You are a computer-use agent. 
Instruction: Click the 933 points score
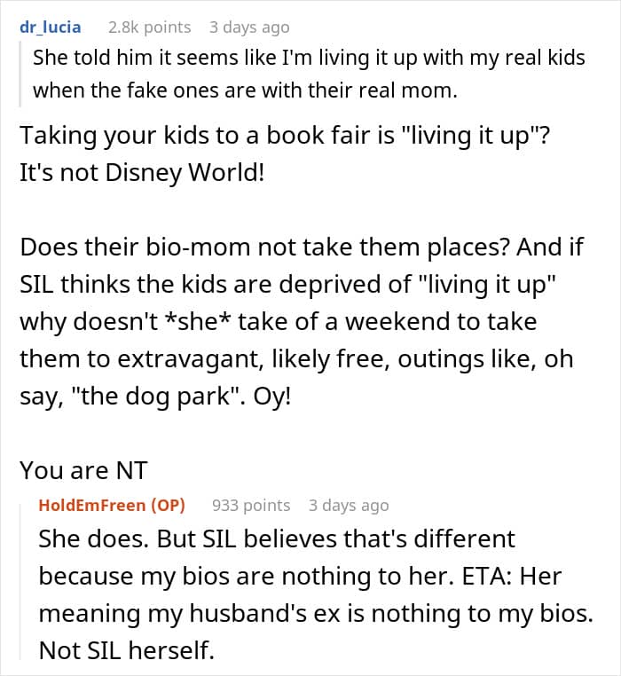[x=251, y=505]
